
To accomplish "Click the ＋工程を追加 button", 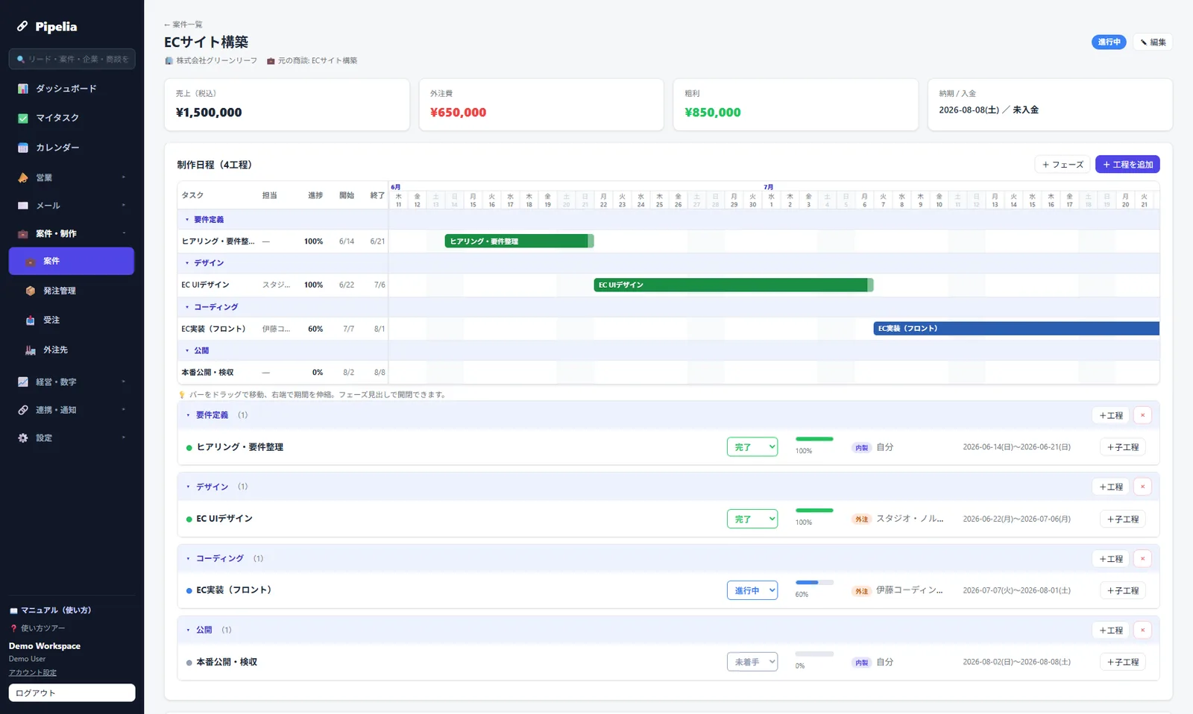I will pos(1127,165).
